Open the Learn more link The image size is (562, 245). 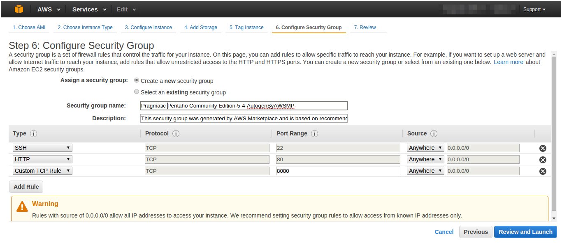(x=509, y=62)
